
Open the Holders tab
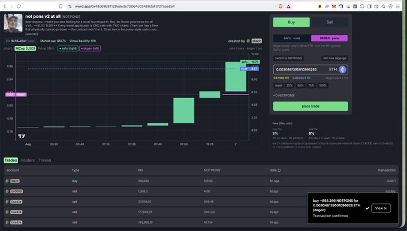pos(28,160)
